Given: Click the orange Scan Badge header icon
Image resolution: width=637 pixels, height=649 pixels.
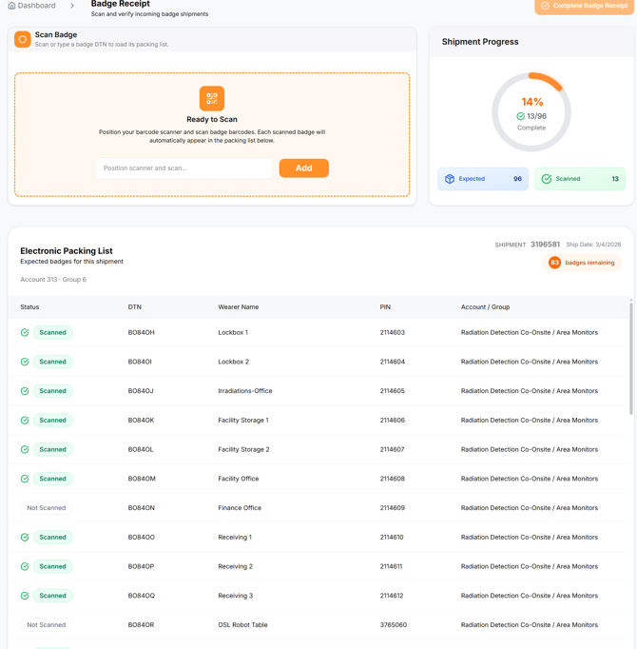Looking at the screenshot, I should click(x=23, y=39).
